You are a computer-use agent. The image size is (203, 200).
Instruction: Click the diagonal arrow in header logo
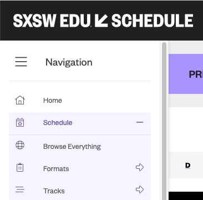(101, 21)
